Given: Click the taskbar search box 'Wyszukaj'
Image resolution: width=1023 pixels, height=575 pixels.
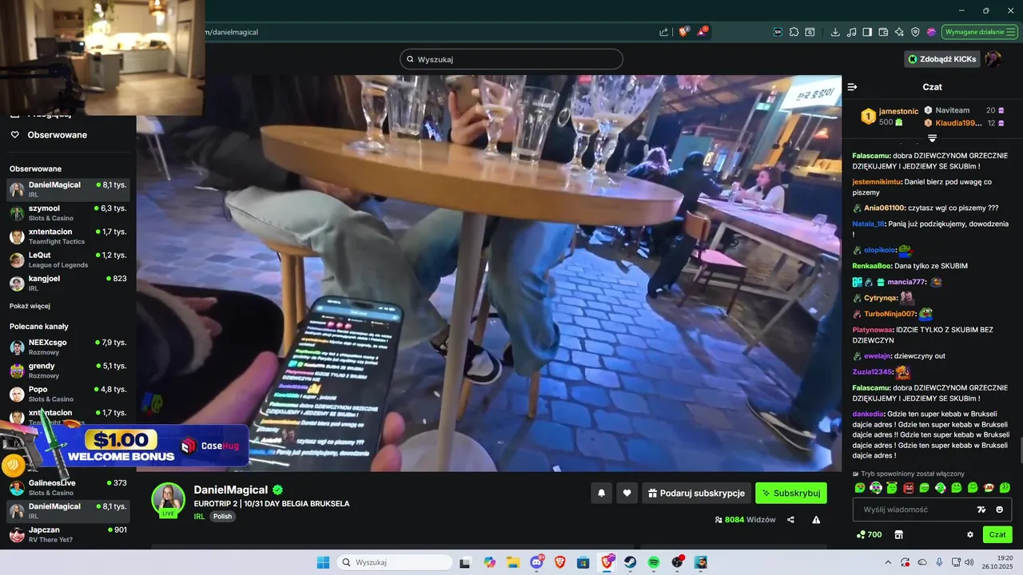Looking at the screenshot, I should pyautogui.click(x=394, y=562).
